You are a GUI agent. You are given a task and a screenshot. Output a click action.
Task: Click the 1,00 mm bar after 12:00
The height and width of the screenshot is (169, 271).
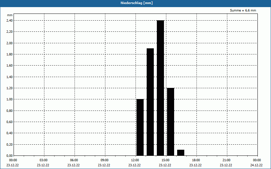[140, 127]
